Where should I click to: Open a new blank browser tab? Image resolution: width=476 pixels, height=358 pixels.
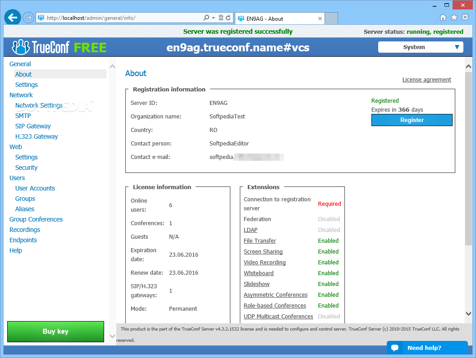click(331, 18)
